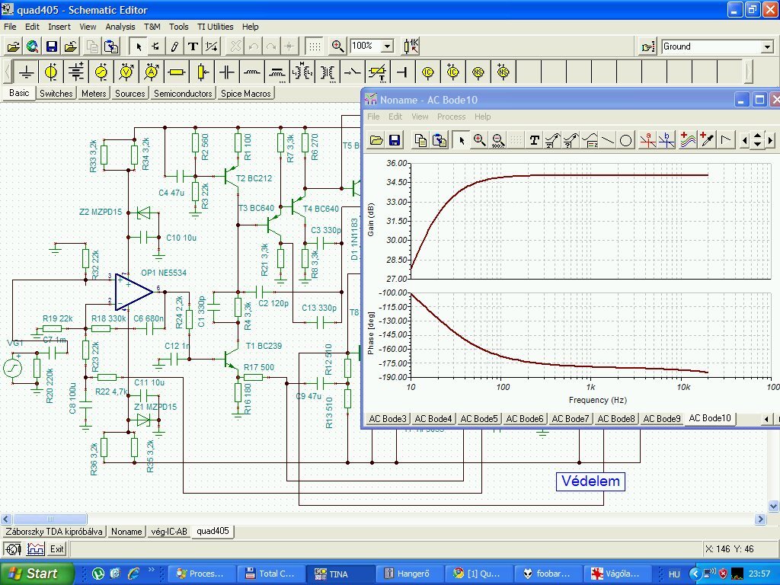
Task: Open the Ground component dropdown
Action: [x=768, y=46]
